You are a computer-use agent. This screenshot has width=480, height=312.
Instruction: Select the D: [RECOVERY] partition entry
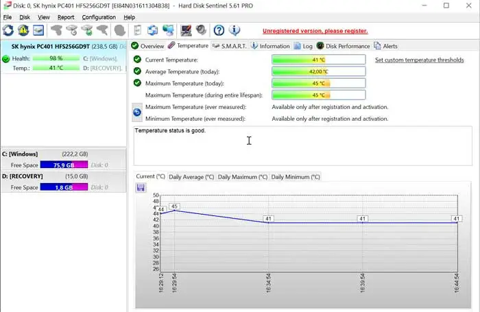[63, 182]
